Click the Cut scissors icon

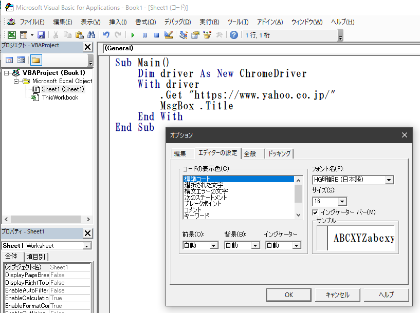(x=56, y=35)
